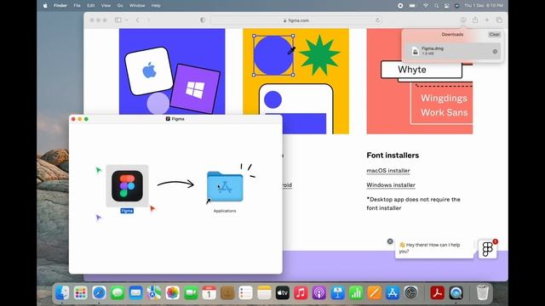Click the screen recording indicator in menu bar
545x306 pixels.
pos(400,6)
